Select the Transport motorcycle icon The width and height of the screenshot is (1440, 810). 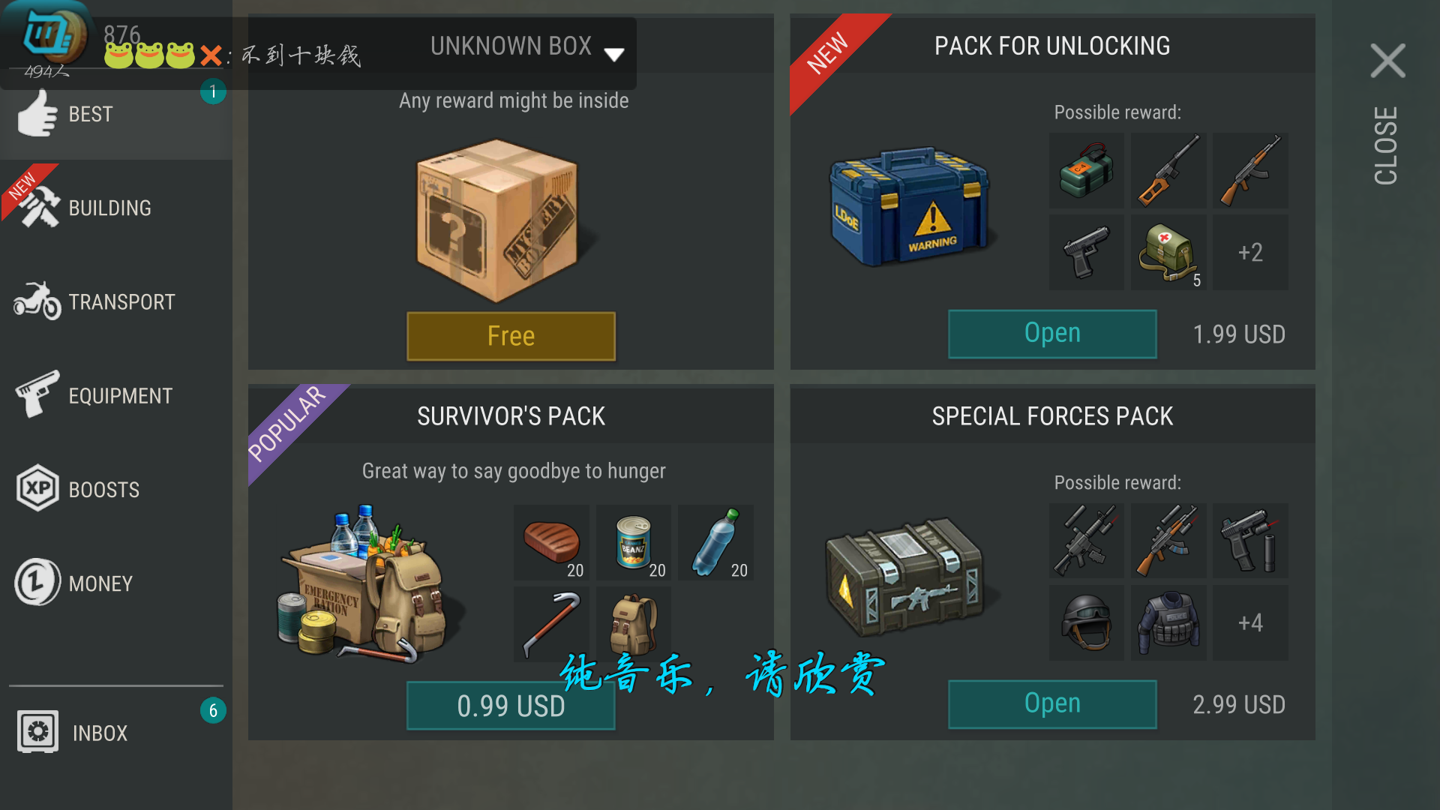pos(37,301)
